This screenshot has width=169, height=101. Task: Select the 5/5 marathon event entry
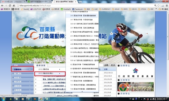click(x=82, y=52)
